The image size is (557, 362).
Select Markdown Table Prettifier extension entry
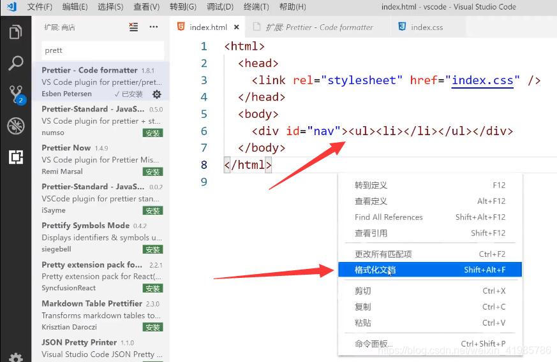tap(101, 315)
